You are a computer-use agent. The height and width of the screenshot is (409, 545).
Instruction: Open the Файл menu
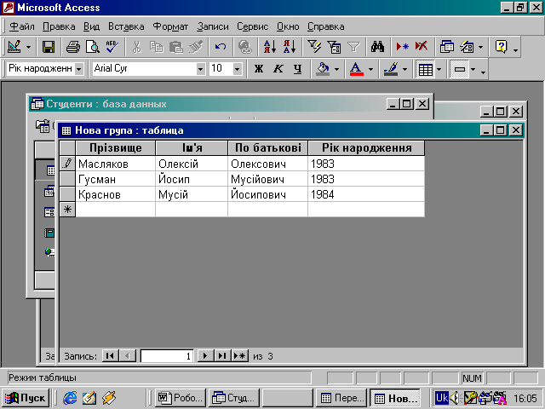[22, 26]
